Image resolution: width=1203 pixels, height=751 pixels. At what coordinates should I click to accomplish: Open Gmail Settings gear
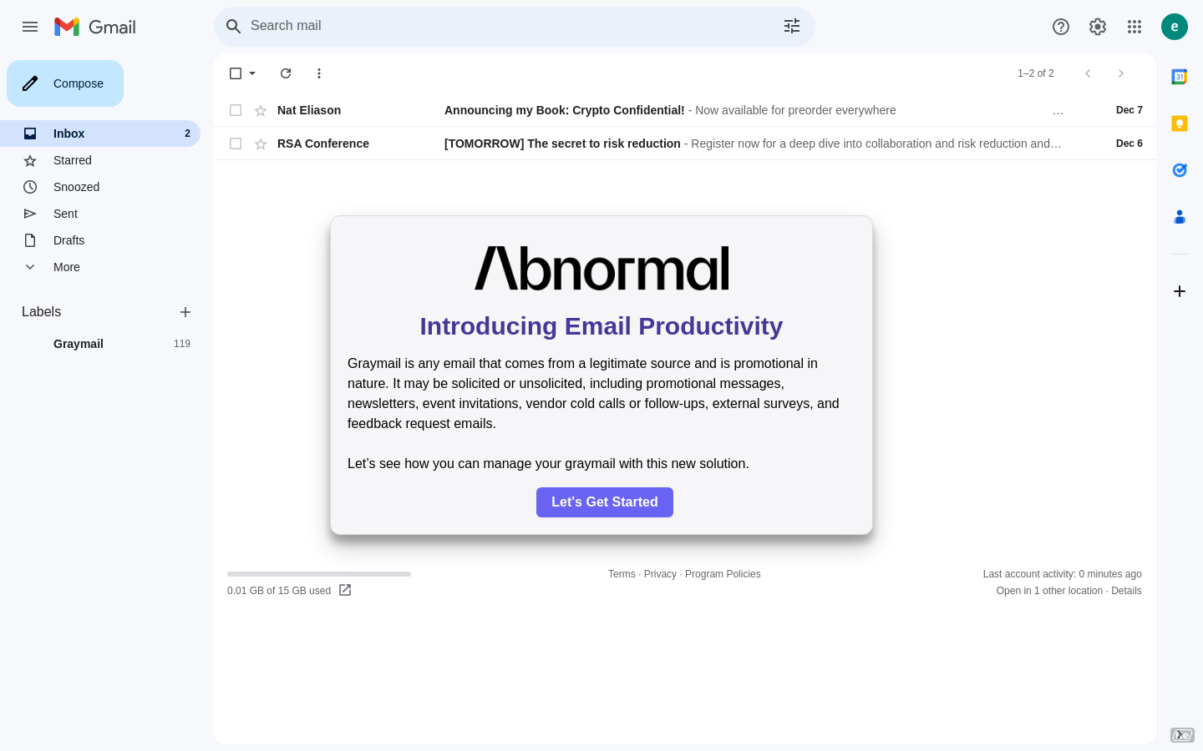point(1098,27)
